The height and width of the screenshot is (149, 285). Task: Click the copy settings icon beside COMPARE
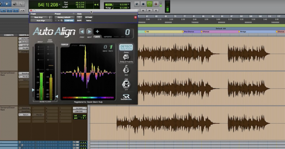(x=62, y=21)
